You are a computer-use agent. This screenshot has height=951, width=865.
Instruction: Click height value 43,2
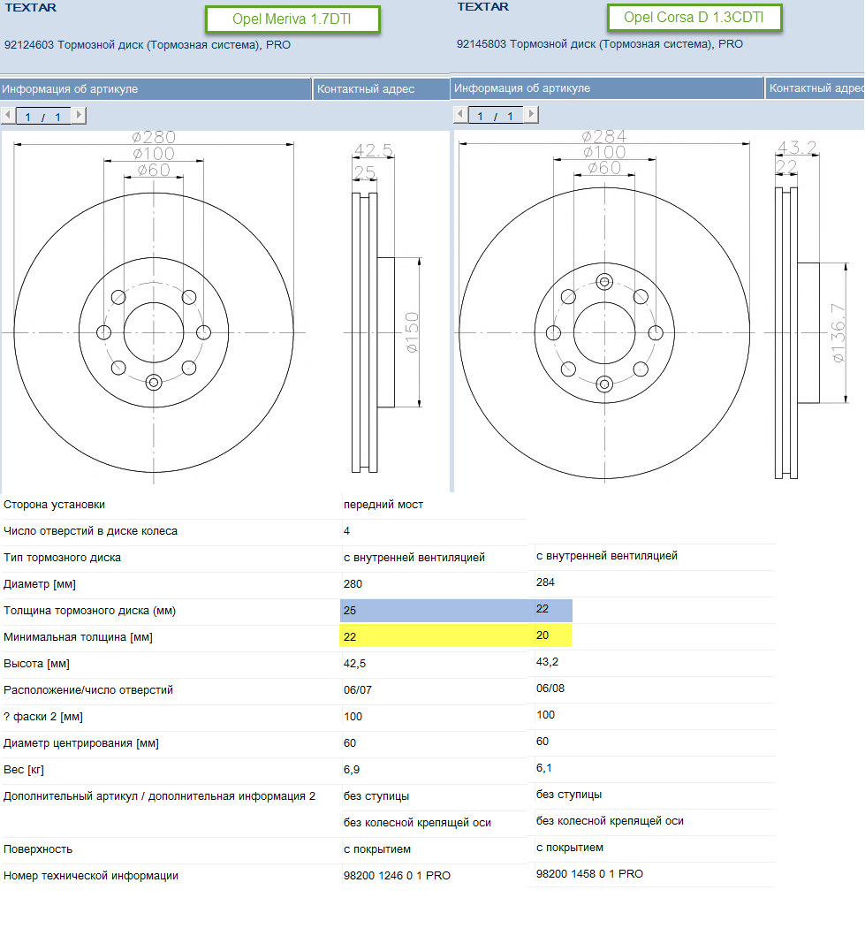[x=548, y=662]
